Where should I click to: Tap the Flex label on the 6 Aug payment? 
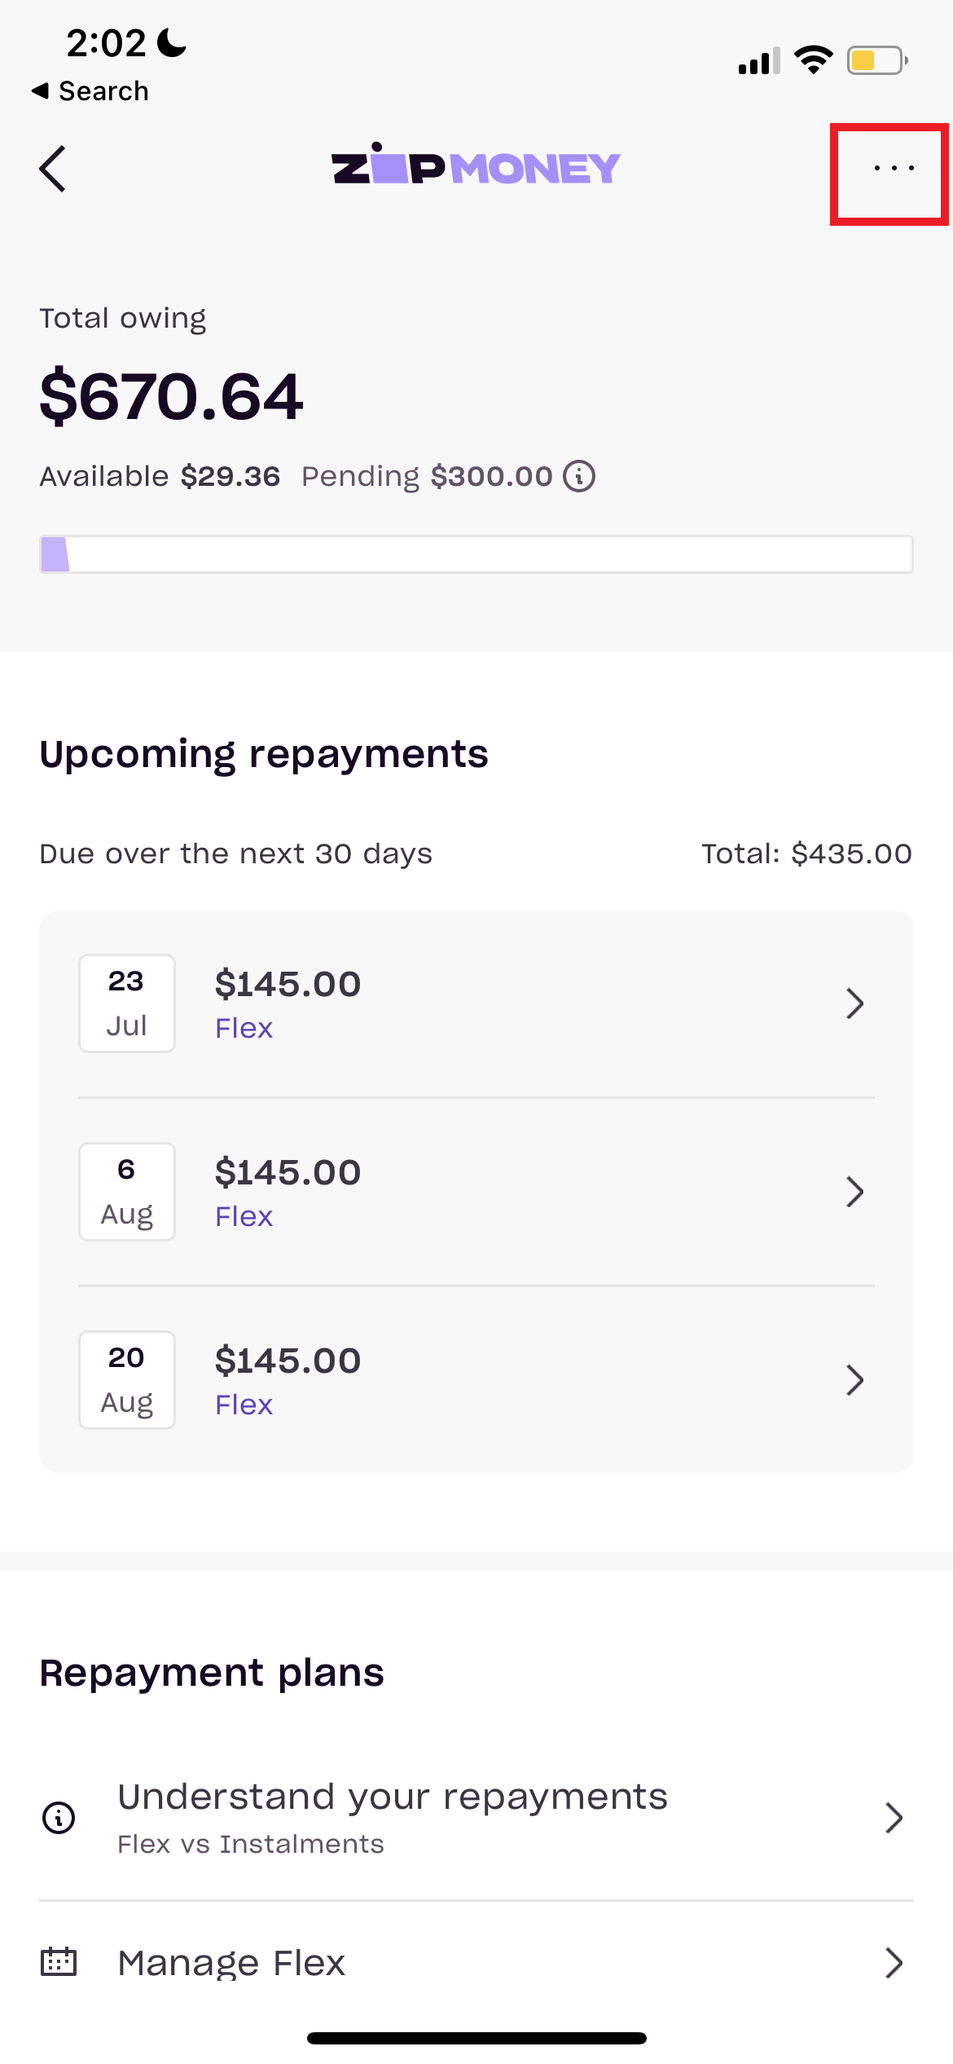click(244, 1215)
